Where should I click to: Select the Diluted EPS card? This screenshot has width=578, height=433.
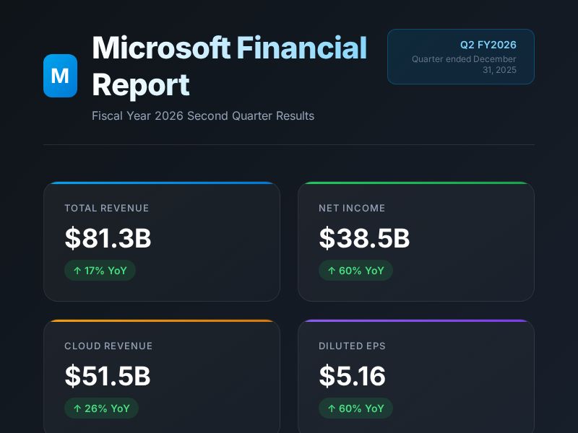pyautogui.click(x=416, y=375)
